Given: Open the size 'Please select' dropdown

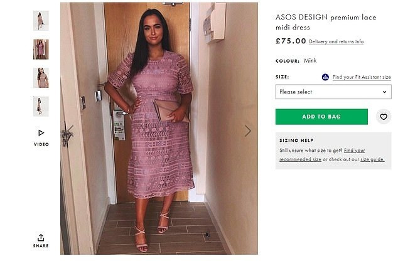Looking at the screenshot, I should 333,92.
